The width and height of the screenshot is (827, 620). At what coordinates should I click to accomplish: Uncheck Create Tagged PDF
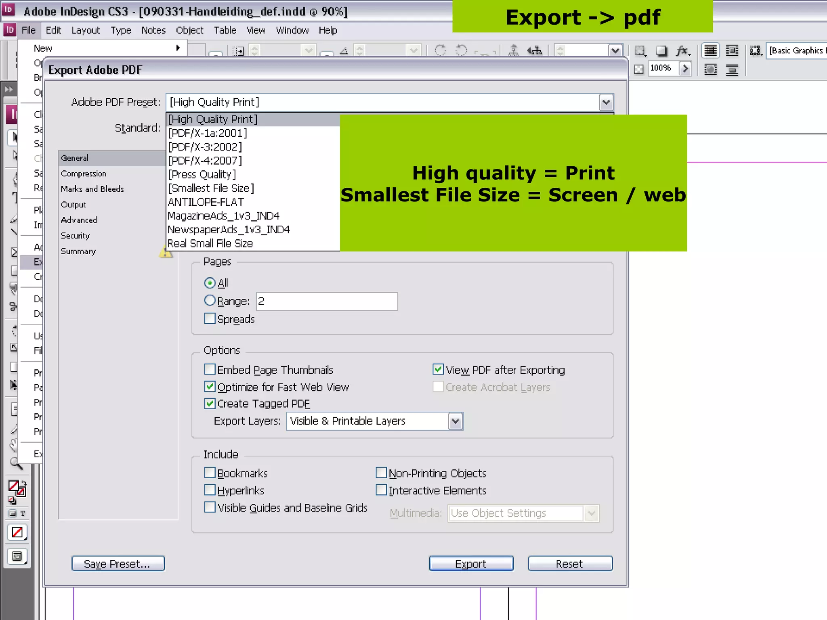click(x=210, y=403)
